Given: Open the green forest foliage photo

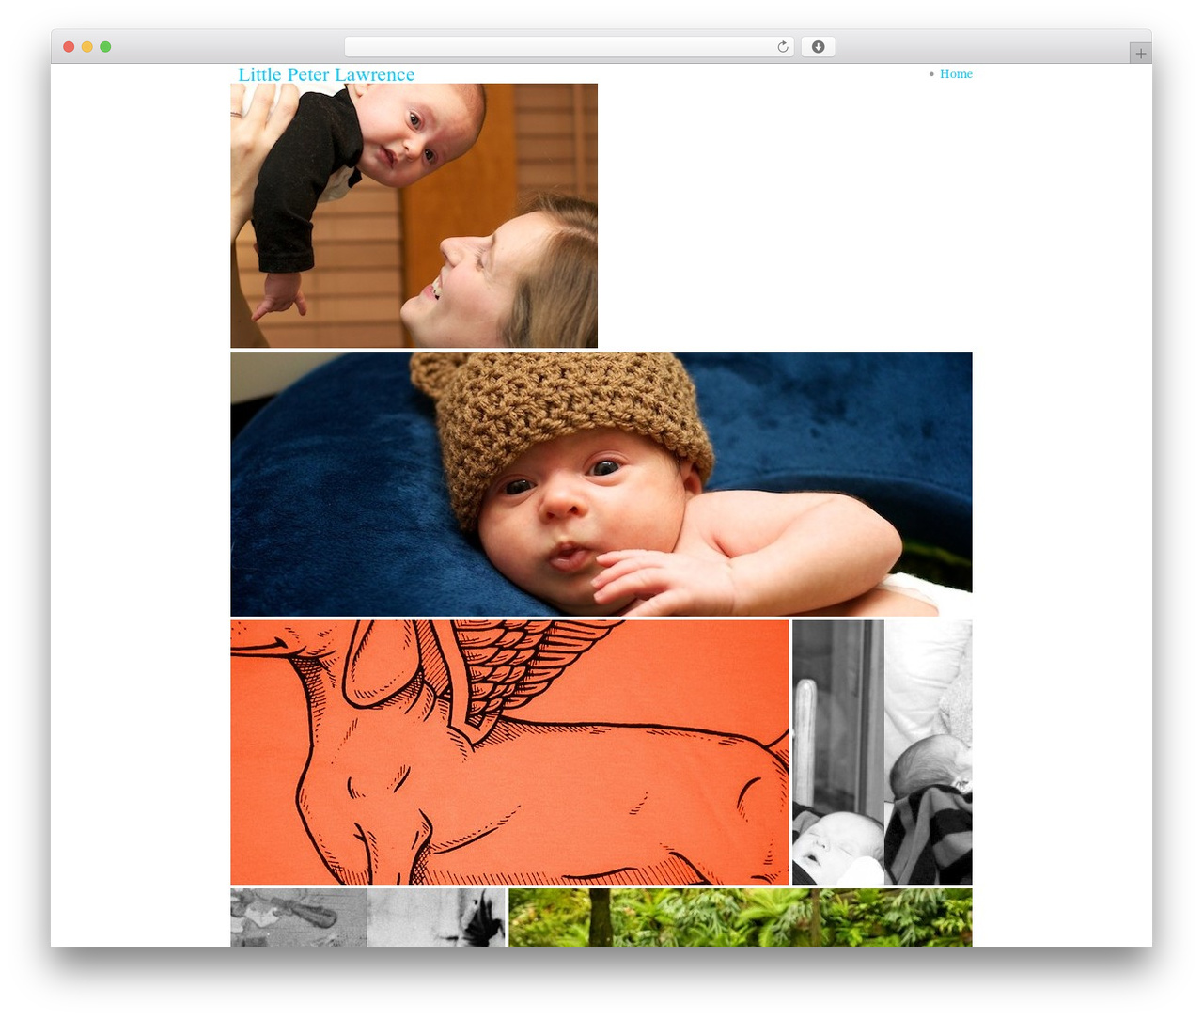Looking at the screenshot, I should (x=741, y=917).
